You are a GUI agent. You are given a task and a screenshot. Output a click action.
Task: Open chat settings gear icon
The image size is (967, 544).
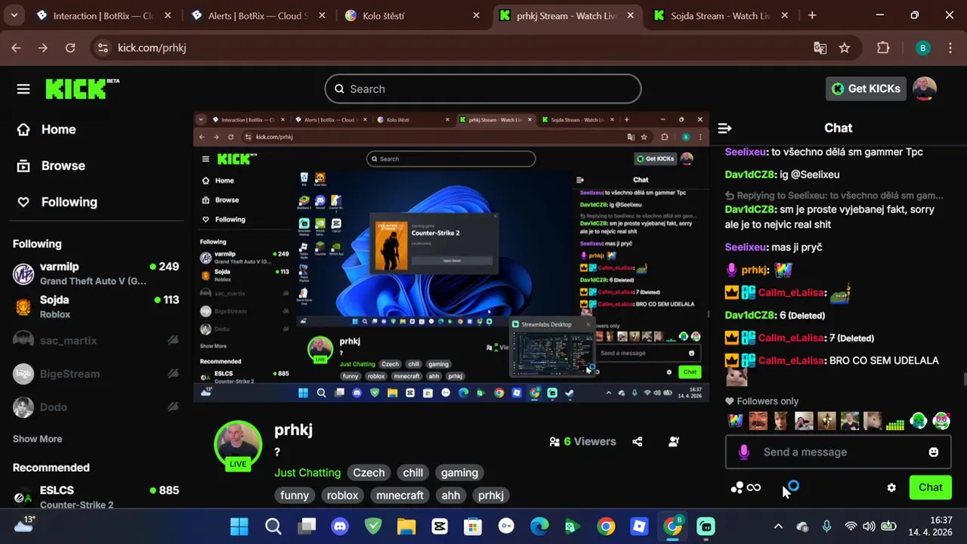click(891, 488)
